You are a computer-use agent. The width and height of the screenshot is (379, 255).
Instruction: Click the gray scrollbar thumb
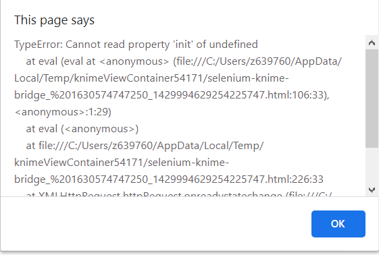(372, 98)
